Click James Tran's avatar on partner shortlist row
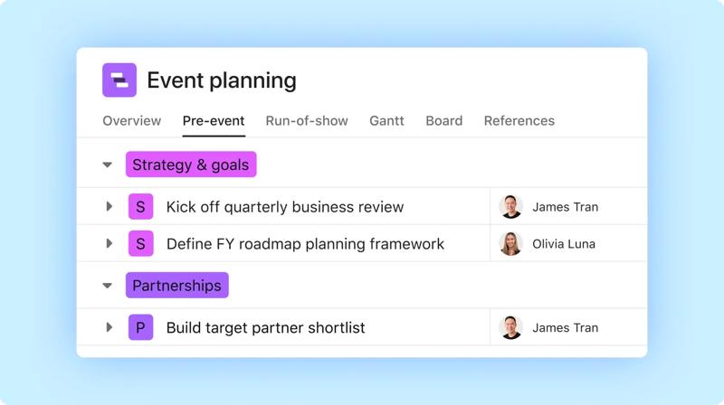 (511, 328)
